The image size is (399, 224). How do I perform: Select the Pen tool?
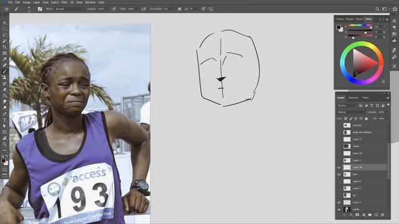pyautogui.click(x=4, y=114)
